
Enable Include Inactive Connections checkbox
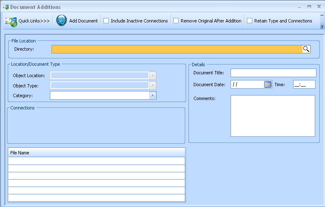[x=106, y=21]
